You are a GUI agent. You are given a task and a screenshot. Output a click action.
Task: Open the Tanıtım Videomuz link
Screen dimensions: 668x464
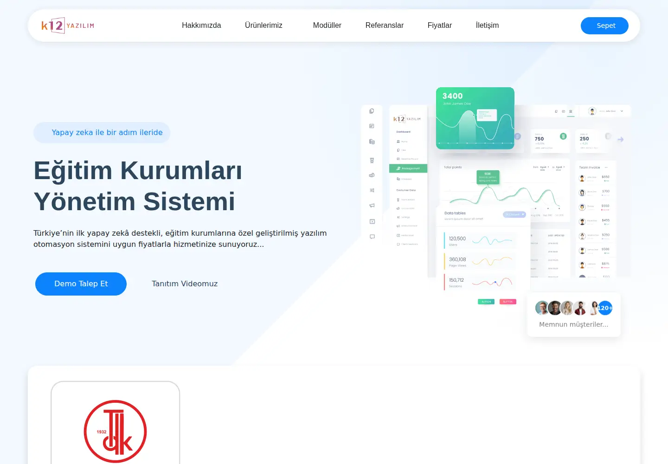tap(185, 284)
